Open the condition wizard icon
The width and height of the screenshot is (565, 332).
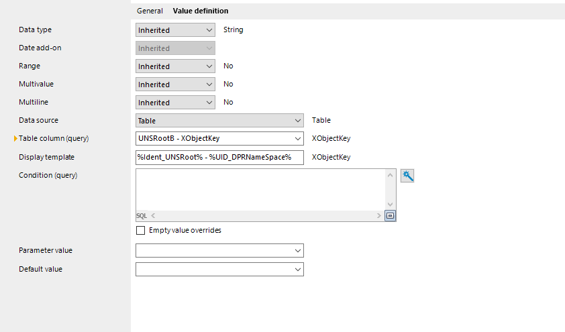click(407, 176)
